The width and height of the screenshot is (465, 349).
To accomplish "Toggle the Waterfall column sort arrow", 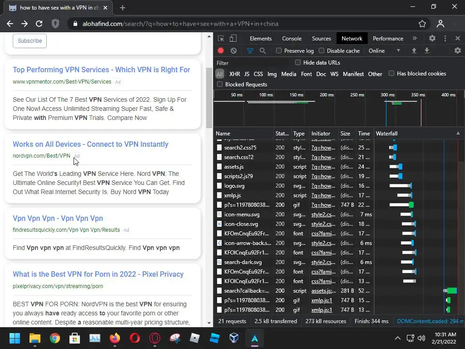I will click(x=458, y=133).
